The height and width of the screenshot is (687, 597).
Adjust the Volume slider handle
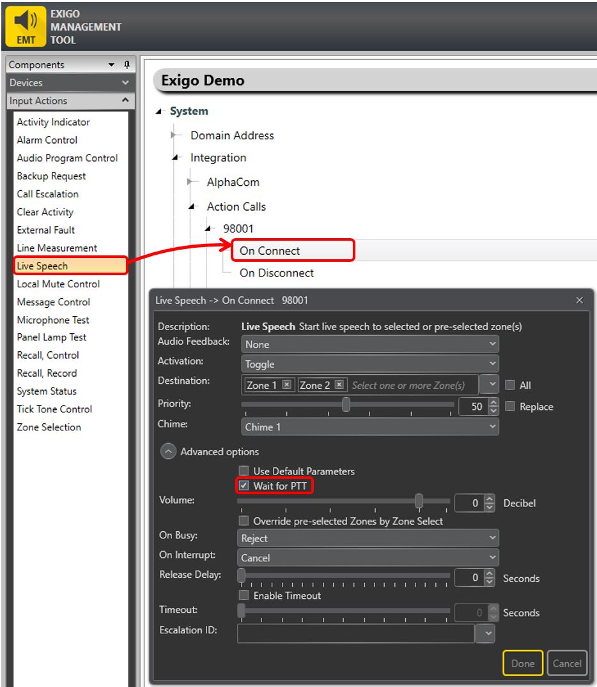click(x=419, y=501)
